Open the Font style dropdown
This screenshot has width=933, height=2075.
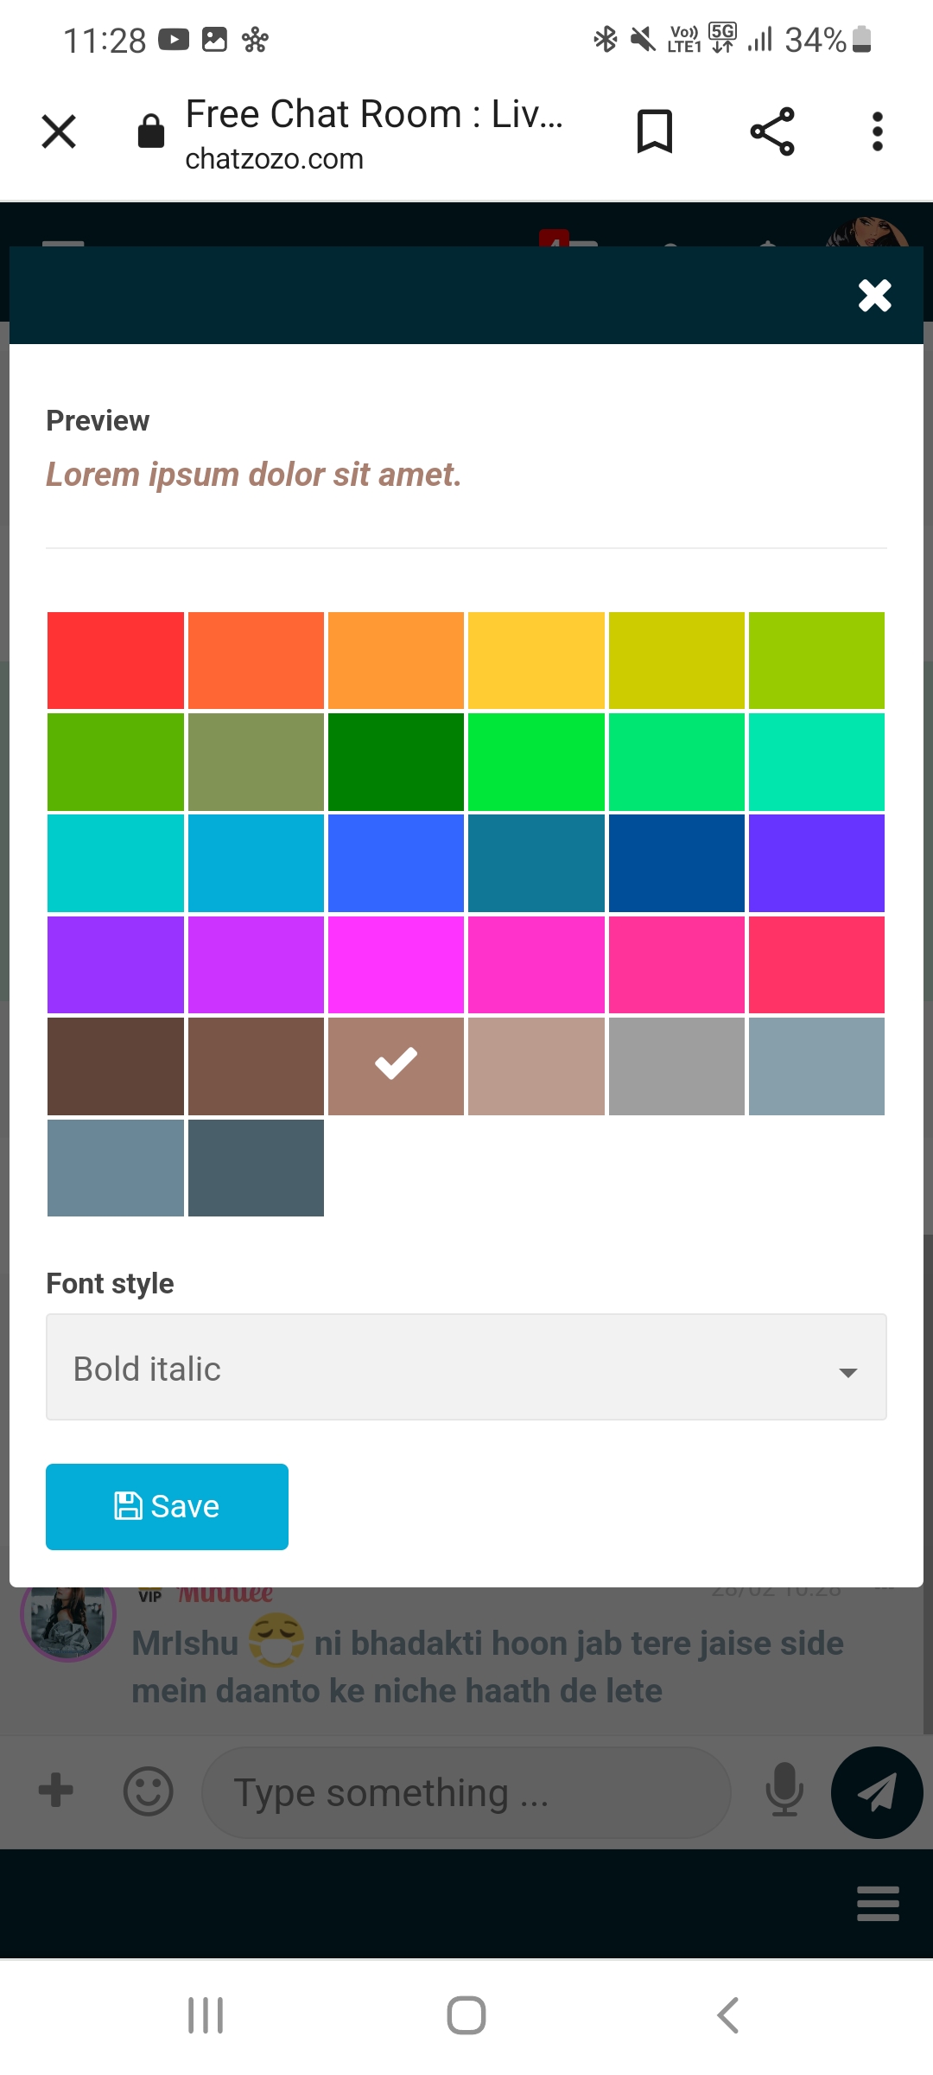466,1367
